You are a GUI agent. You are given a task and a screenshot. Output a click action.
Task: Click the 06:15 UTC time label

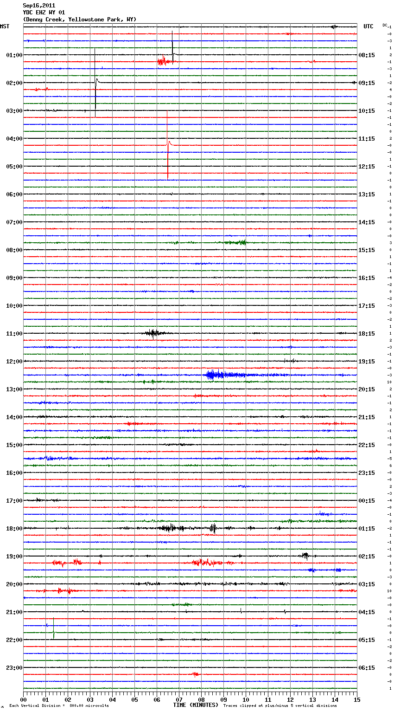(x=367, y=668)
